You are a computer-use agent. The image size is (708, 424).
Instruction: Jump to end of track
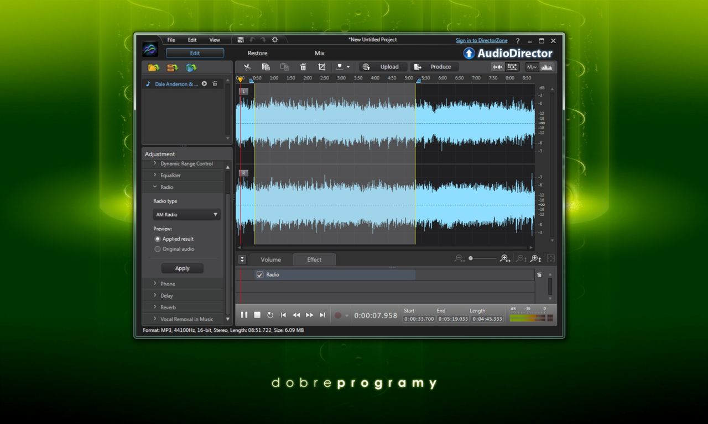[x=322, y=315]
